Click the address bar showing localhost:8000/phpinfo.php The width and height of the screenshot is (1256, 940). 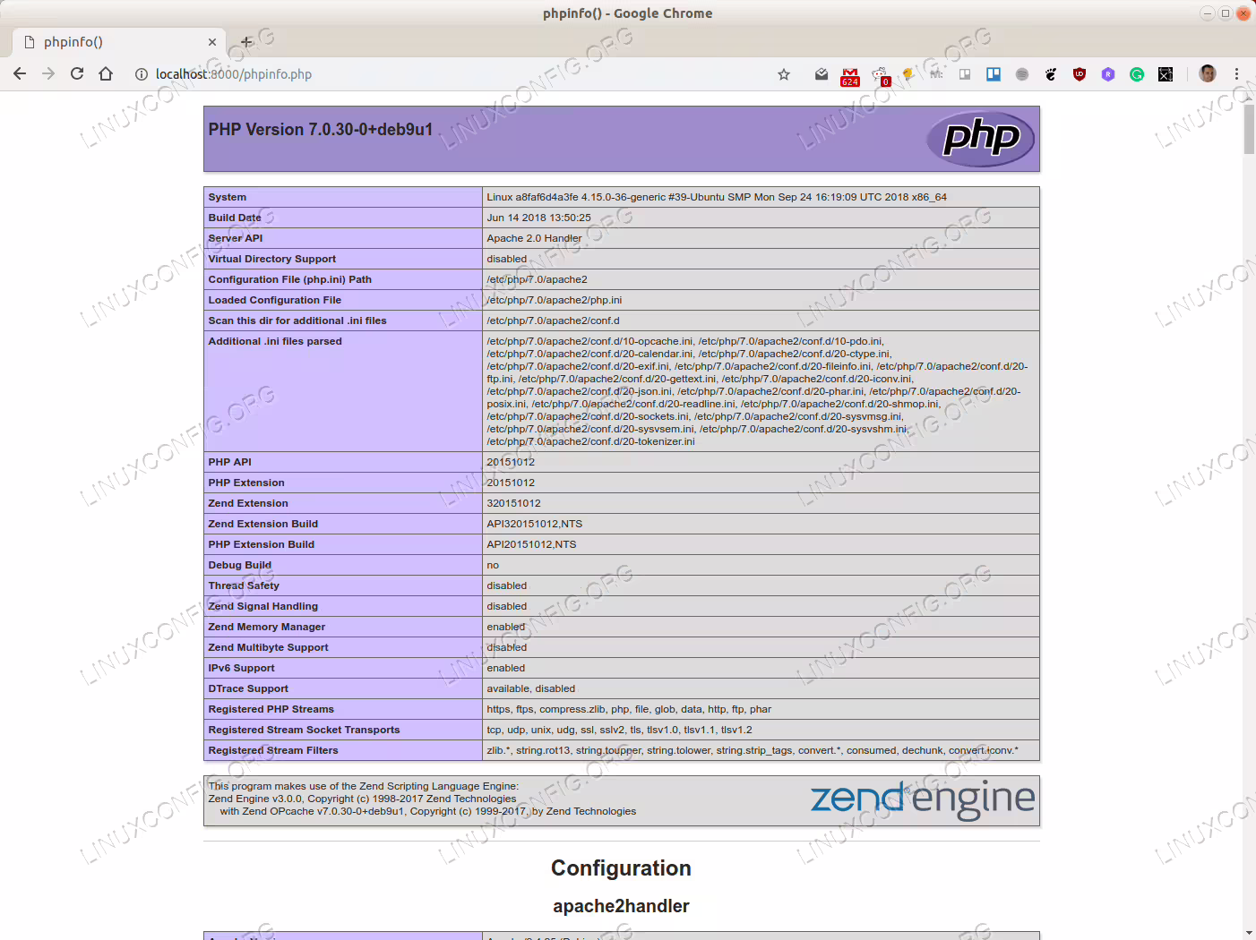point(448,74)
